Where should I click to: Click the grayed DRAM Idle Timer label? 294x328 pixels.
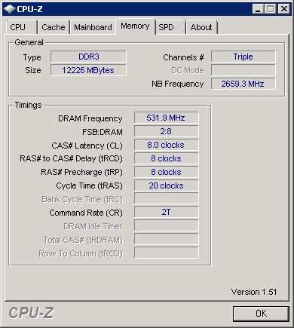(93, 226)
